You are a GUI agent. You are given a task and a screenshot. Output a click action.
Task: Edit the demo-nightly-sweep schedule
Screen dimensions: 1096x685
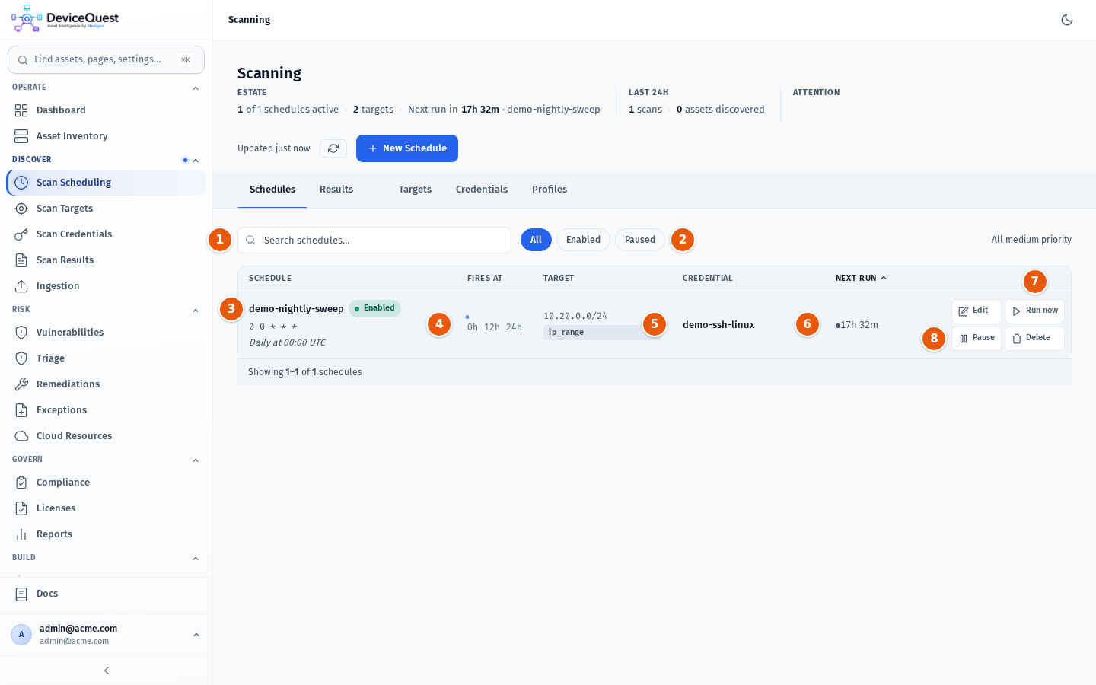[977, 311]
